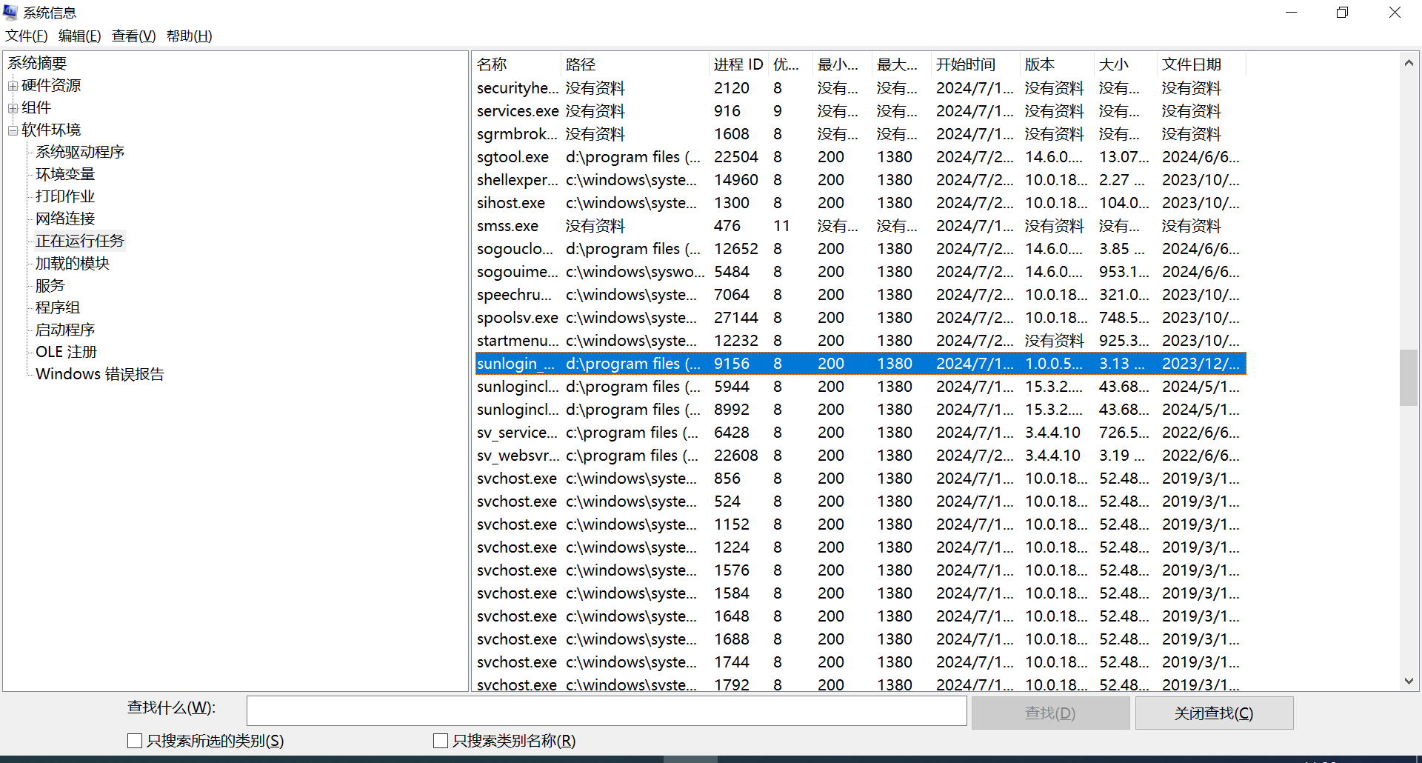Select 程序组 tree item
The height and width of the screenshot is (763, 1422).
(58, 307)
